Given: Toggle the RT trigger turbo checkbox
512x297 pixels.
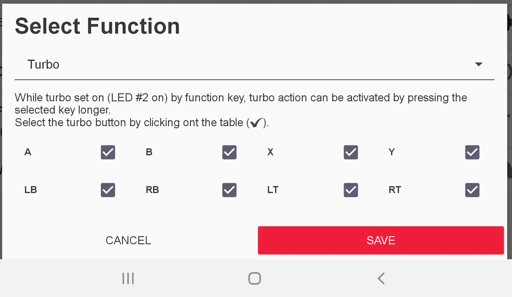Looking at the screenshot, I should [472, 190].
